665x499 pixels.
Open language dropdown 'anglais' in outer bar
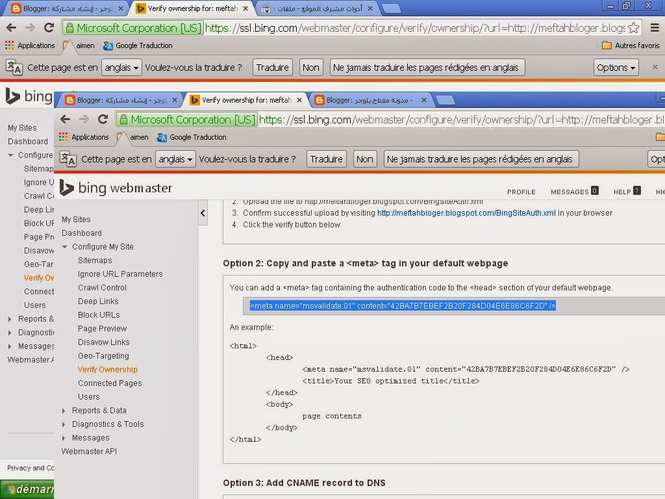click(x=121, y=68)
